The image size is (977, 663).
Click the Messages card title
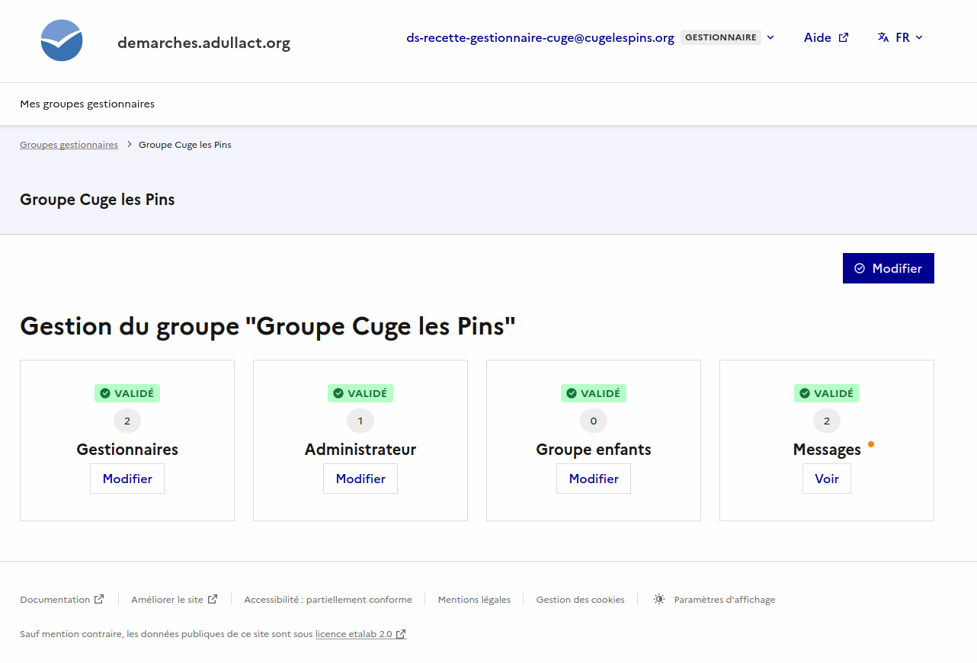coord(827,450)
